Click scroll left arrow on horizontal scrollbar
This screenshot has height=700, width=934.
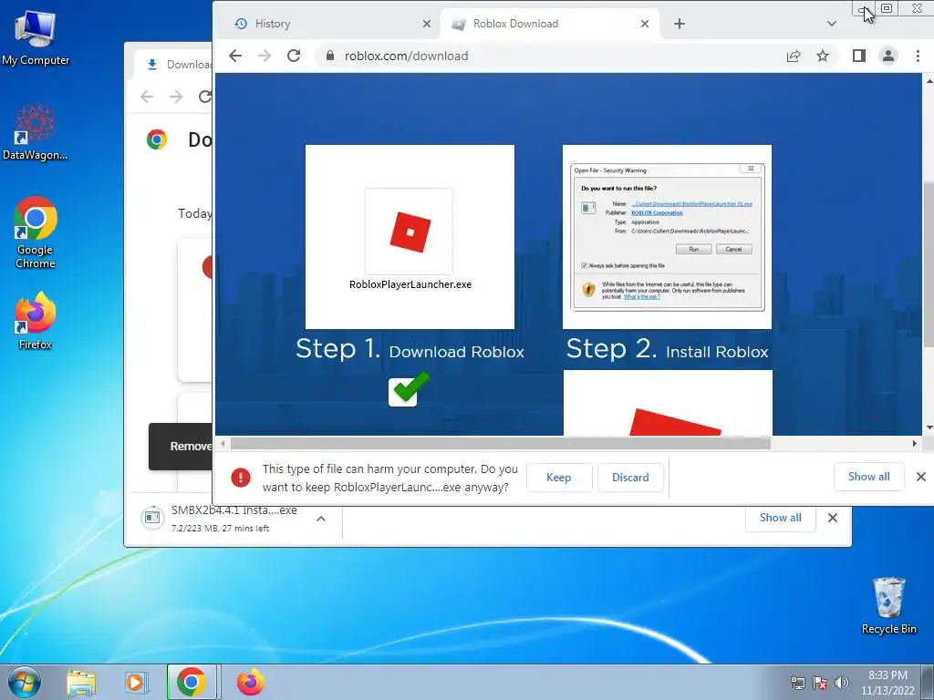[223, 444]
